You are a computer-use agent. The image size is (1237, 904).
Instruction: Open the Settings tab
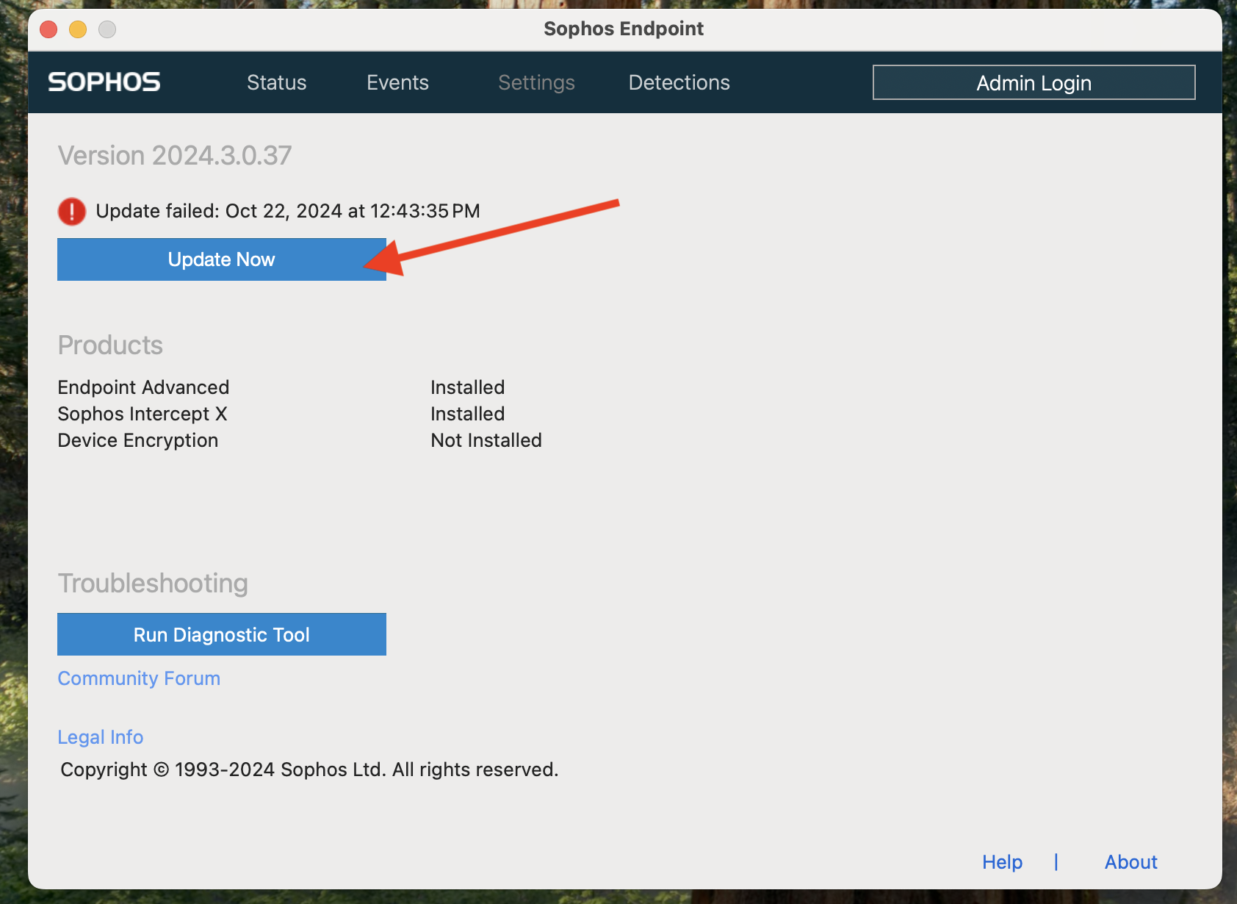(536, 82)
